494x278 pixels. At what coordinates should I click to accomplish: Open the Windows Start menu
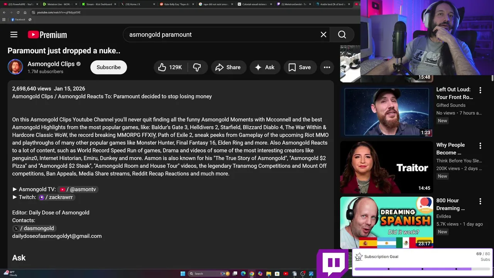(183, 274)
